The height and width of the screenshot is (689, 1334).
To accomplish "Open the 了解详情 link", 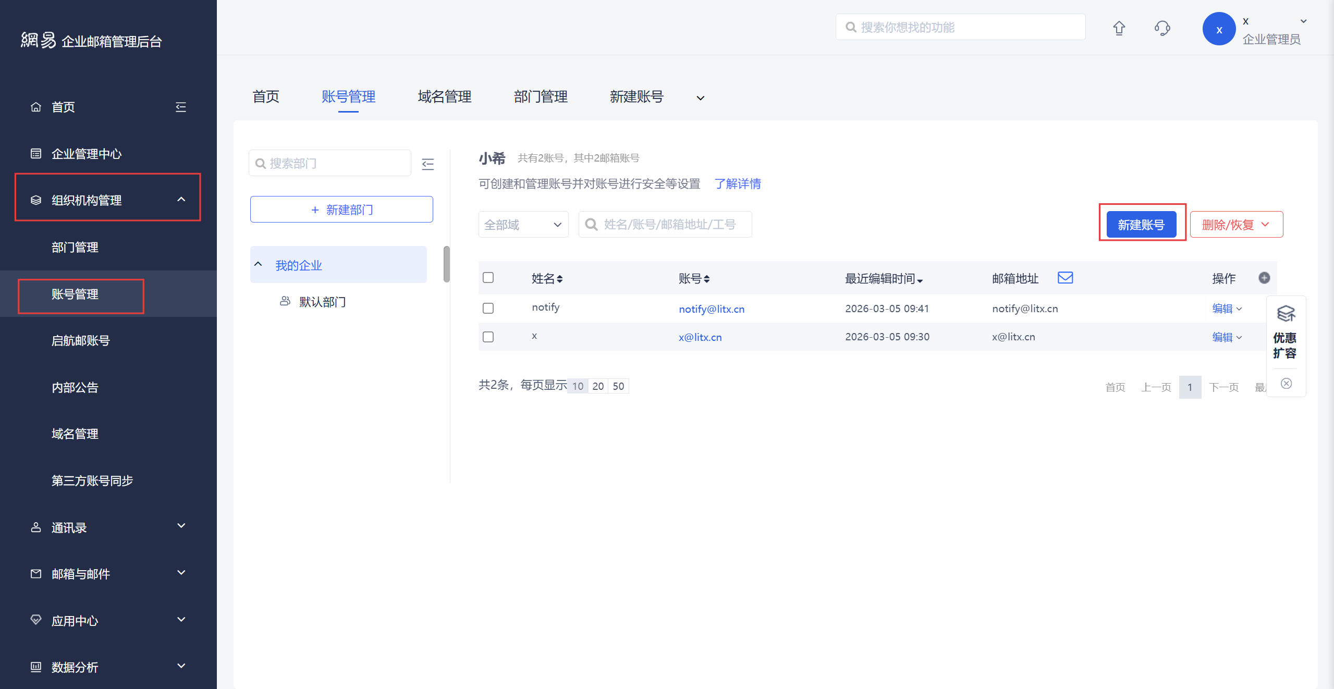I will point(737,183).
